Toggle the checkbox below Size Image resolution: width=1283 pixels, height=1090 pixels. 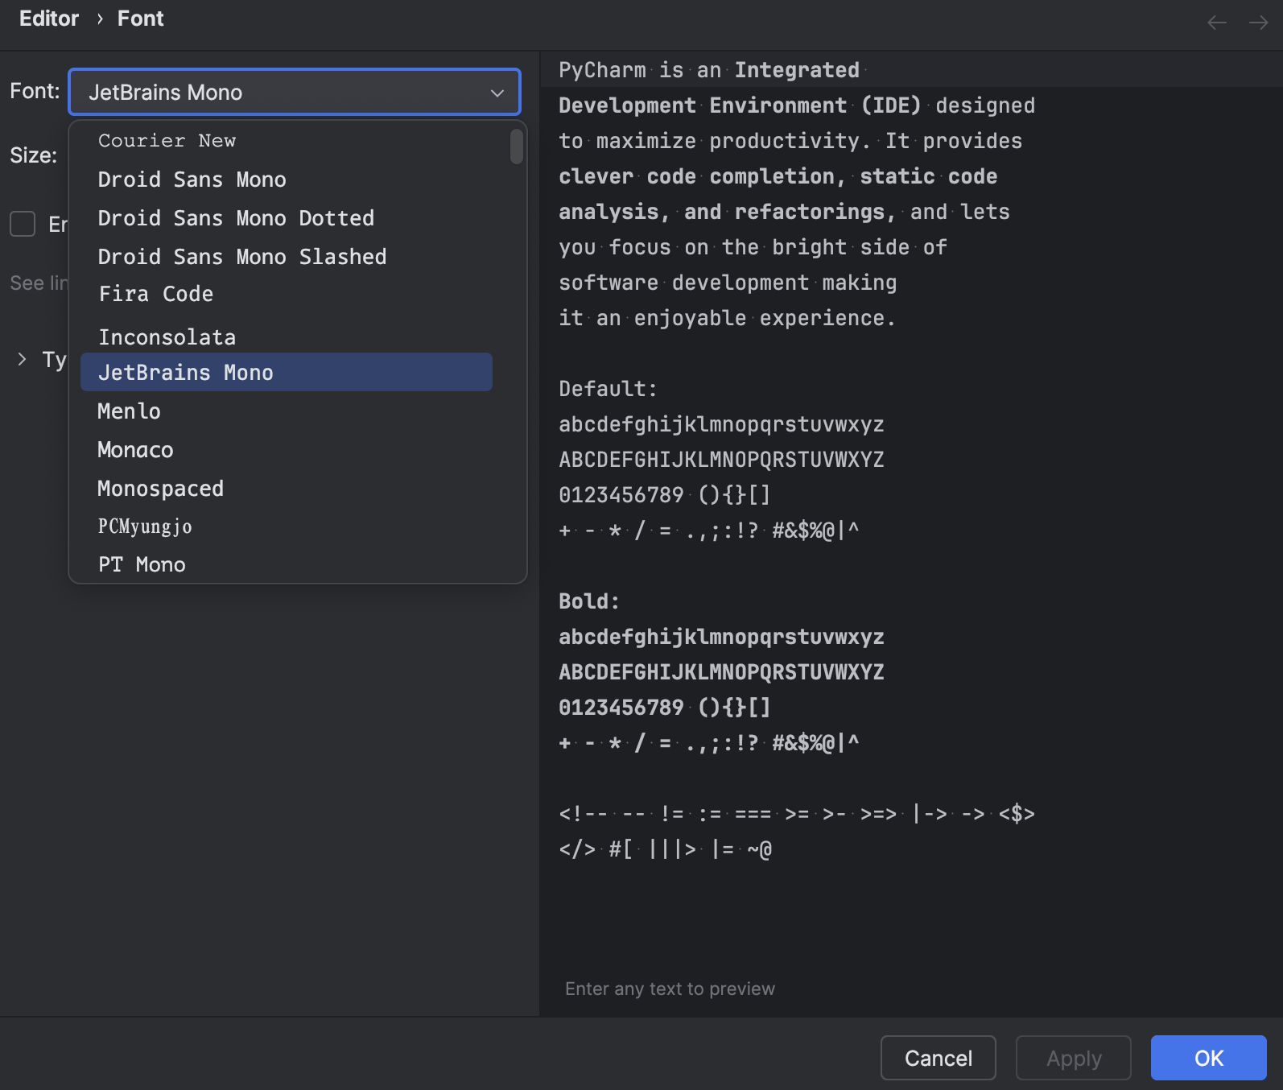click(23, 224)
